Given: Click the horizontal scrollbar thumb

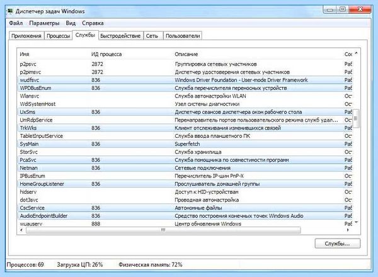Looking at the screenshot, I should (x=163, y=230).
